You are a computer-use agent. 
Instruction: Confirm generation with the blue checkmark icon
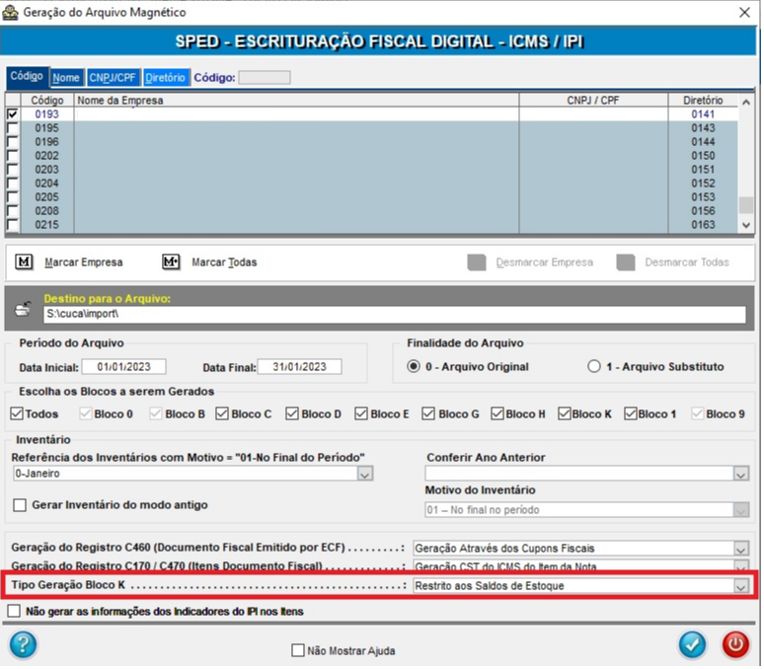(x=692, y=644)
